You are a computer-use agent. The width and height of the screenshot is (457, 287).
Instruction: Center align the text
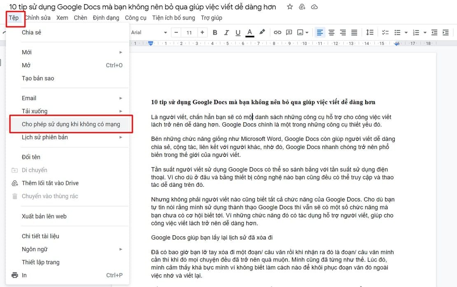(x=331, y=32)
